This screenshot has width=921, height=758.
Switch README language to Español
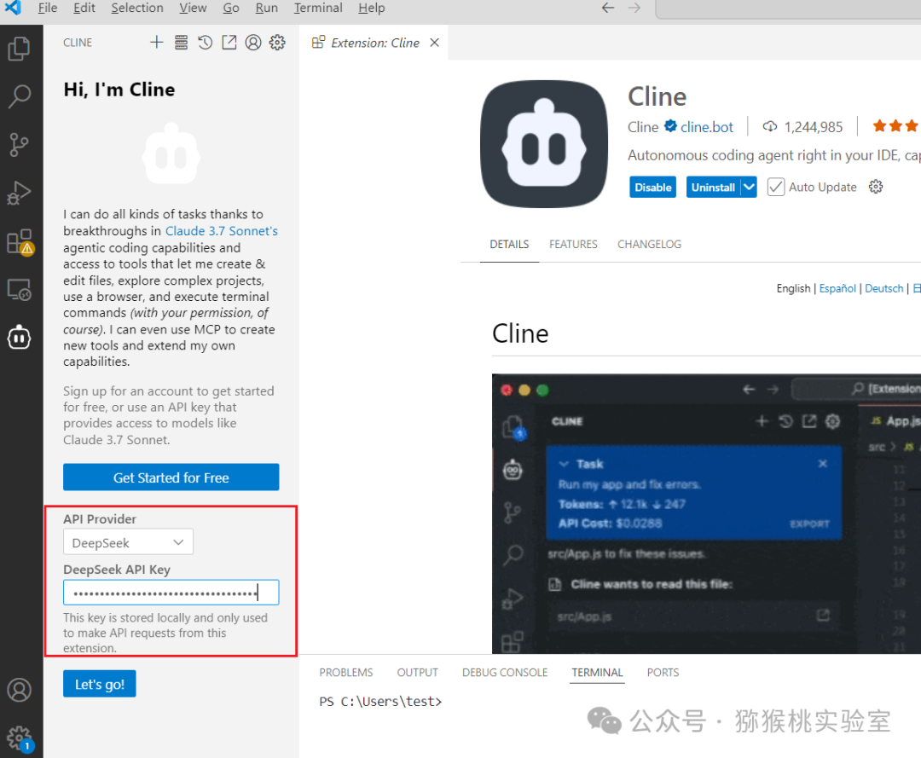(x=837, y=288)
